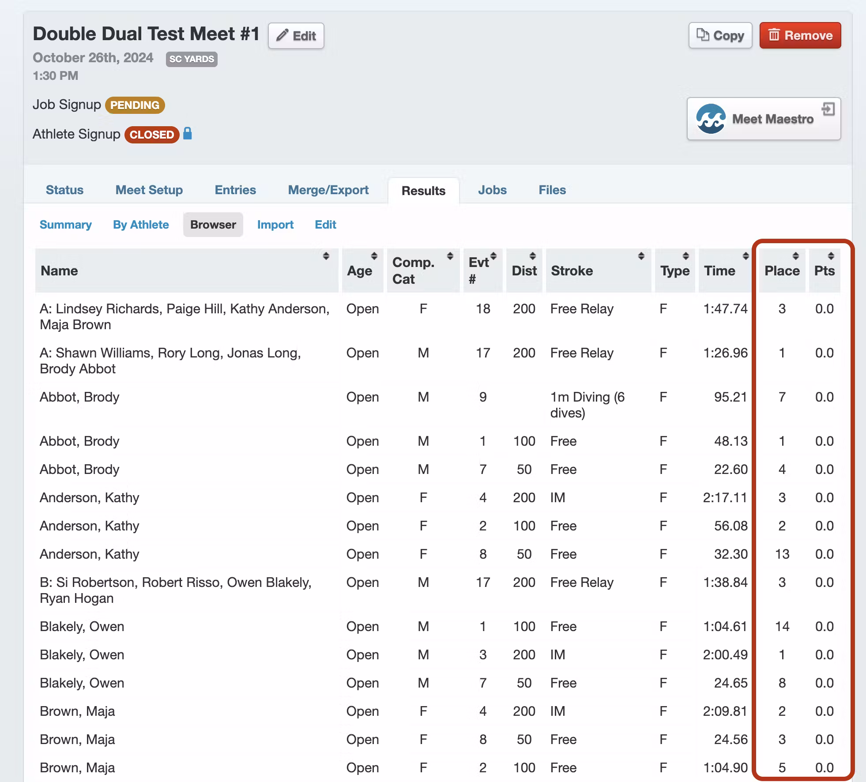Sort by Time column arrows

(x=746, y=256)
